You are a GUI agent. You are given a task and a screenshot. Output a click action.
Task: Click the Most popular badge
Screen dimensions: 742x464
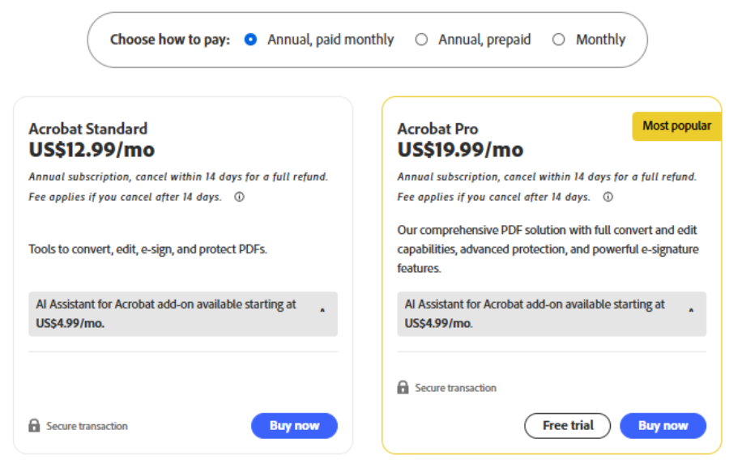point(676,126)
